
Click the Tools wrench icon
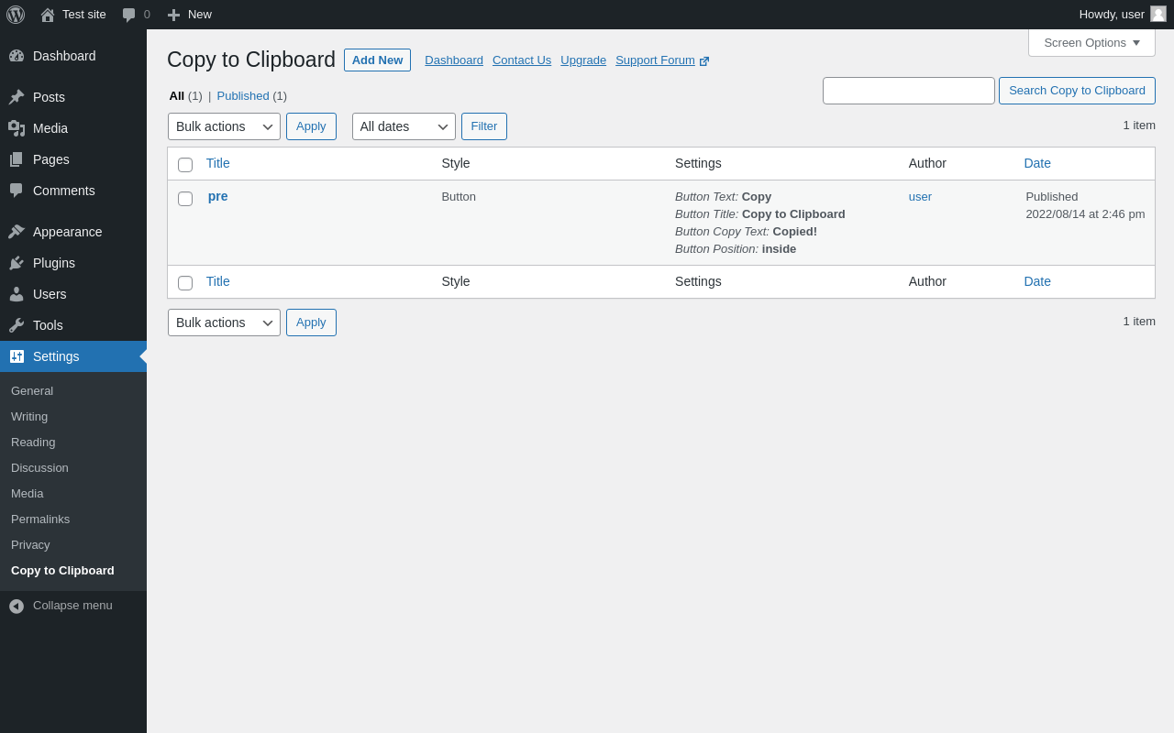(17, 325)
